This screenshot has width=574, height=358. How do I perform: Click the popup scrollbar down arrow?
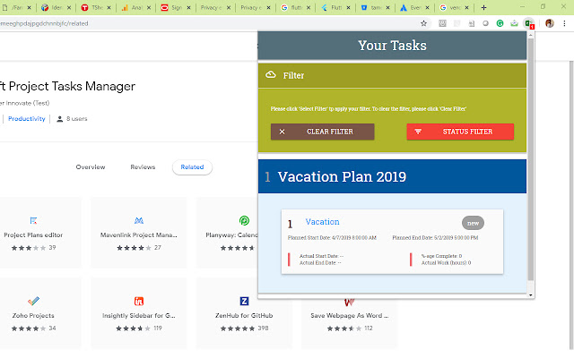coord(530,294)
